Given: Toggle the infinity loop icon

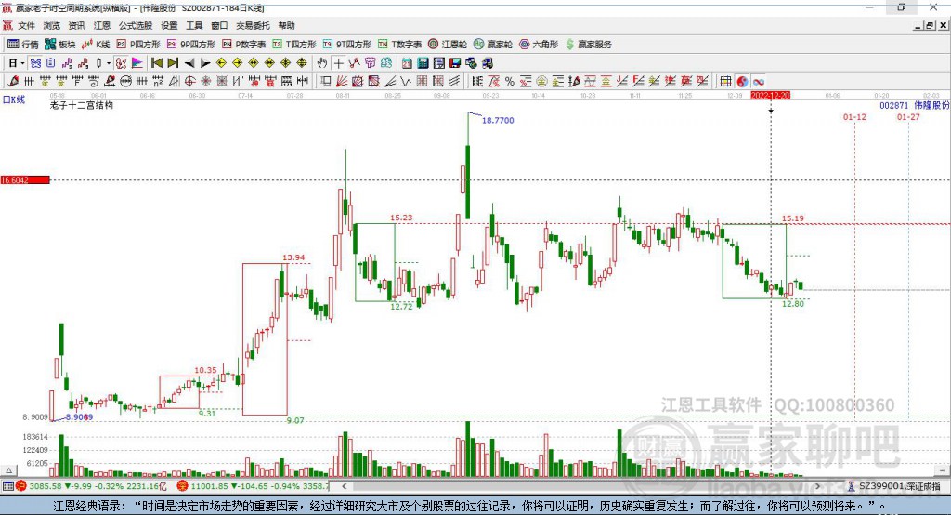Looking at the screenshot, I should point(758,82).
